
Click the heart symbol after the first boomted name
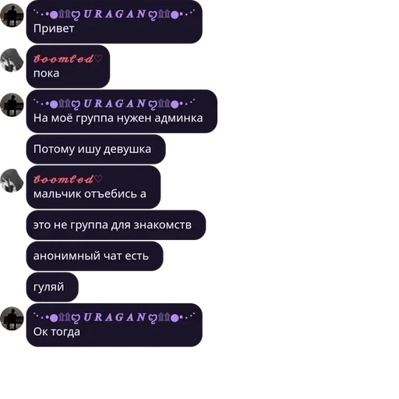coord(98,58)
